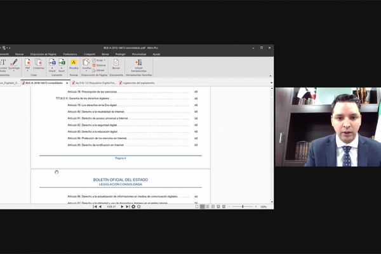Open the Borrar ribbon tab
The image size is (381, 254).
(x=105, y=54)
